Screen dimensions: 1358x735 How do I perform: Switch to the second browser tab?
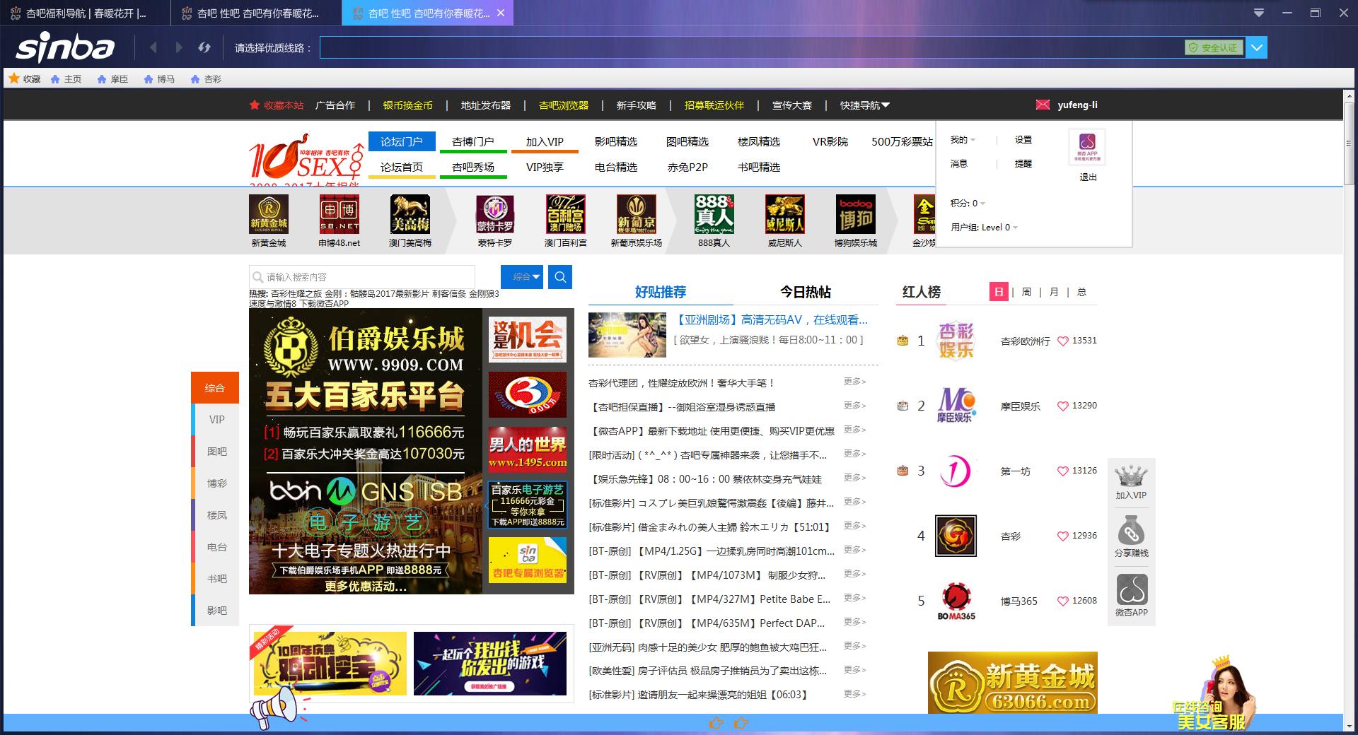coord(256,13)
